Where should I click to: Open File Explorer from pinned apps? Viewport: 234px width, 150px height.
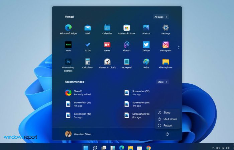[166, 64]
